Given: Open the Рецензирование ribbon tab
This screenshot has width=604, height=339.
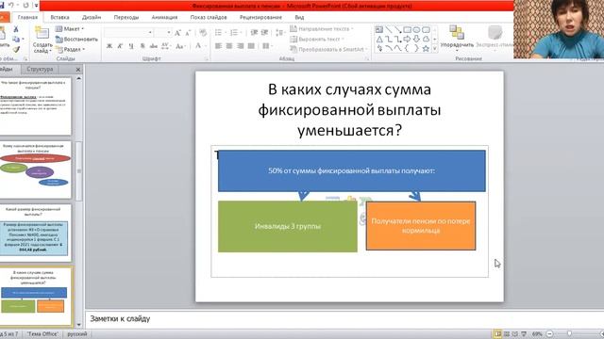Looking at the screenshot, I should click(x=260, y=17).
